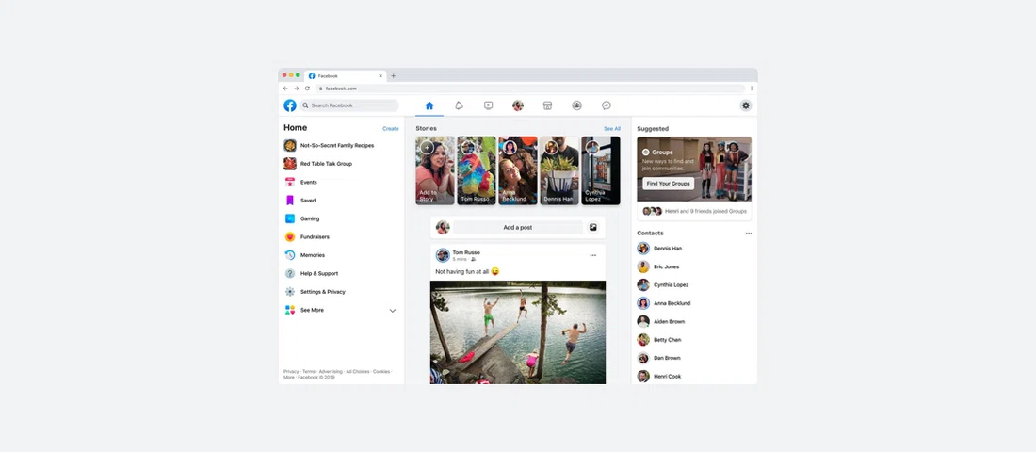Click the Create link next to Home
The height and width of the screenshot is (452, 1036).
(x=390, y=128)
